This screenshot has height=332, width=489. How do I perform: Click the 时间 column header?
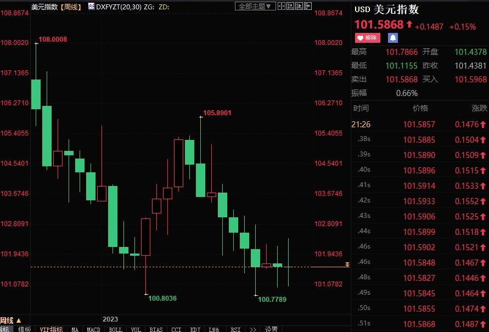(361, 108)
